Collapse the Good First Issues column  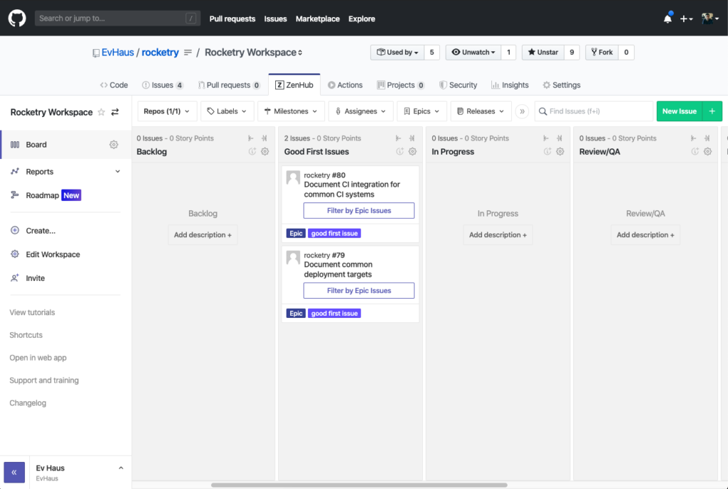tap(398, 138)
